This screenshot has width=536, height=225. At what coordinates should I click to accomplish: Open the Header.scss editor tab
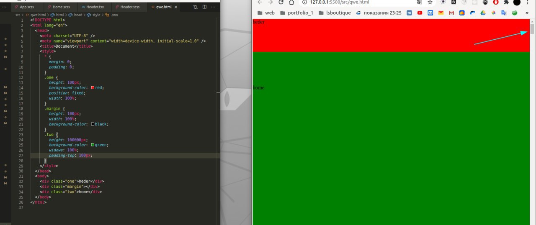[x=129, y=7]
